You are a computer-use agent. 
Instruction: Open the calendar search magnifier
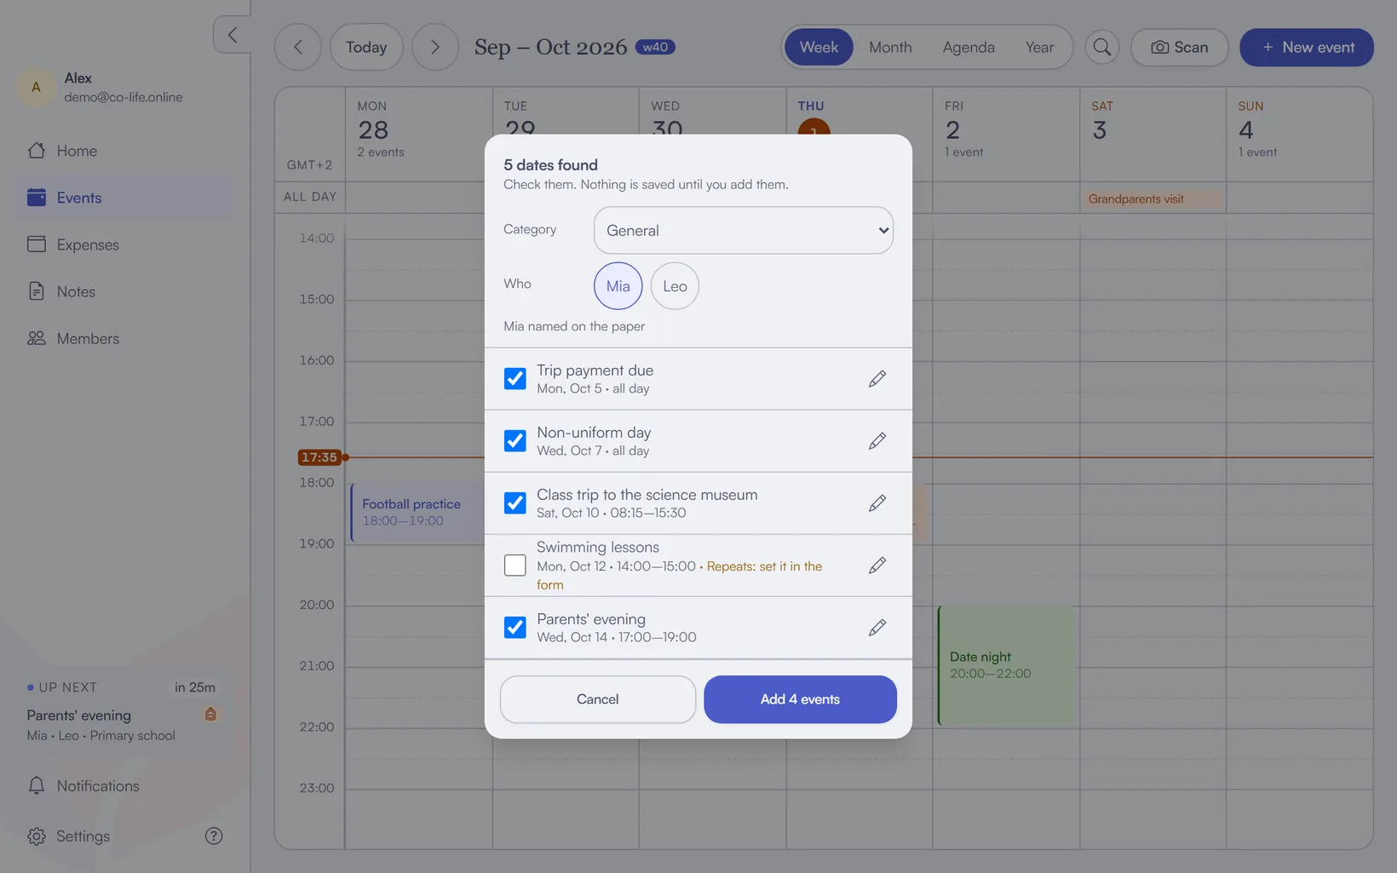click(1101, 47)
